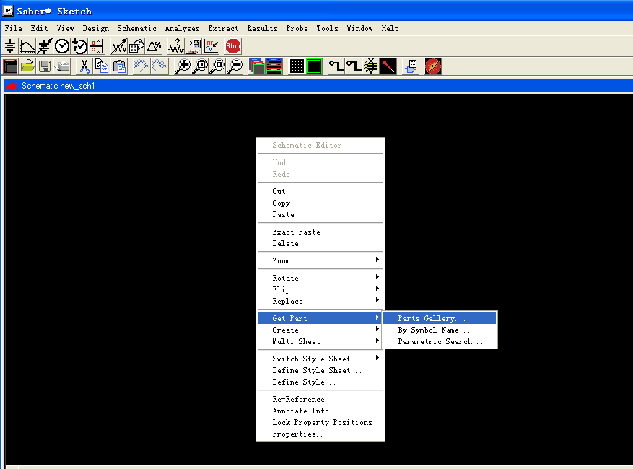Image resolution: width=633 pixels, height=469 pixels.
Task: Select Exact Paste in context menu
Action: point(320,232)
